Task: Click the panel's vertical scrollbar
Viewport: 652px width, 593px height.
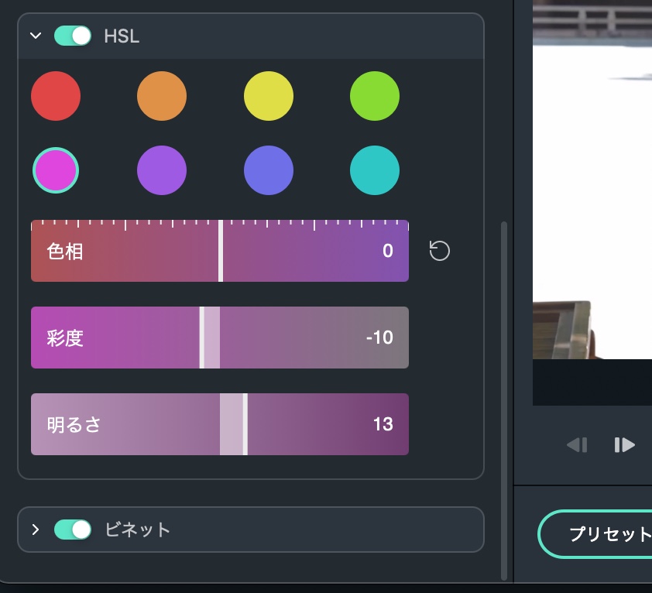Action: (505, 387)
